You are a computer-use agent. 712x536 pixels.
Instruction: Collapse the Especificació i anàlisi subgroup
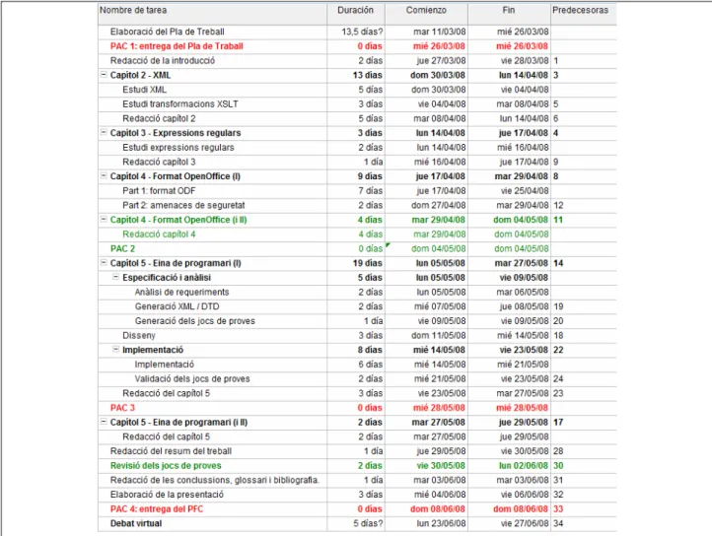pyautogui.click(x=115, y=277)
